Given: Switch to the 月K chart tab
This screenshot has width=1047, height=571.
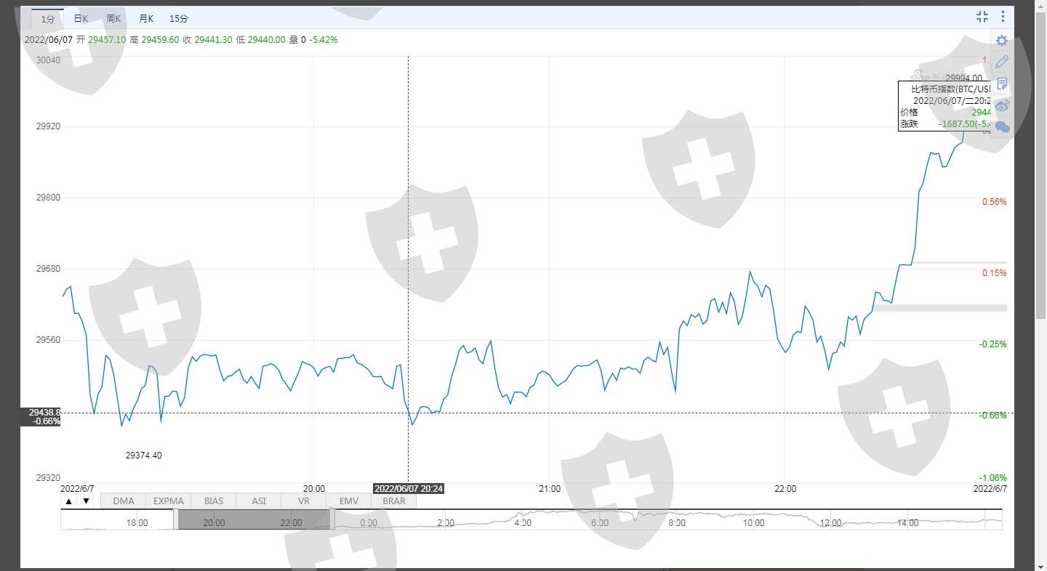Looking at the screenshot, I should point(146,19).
